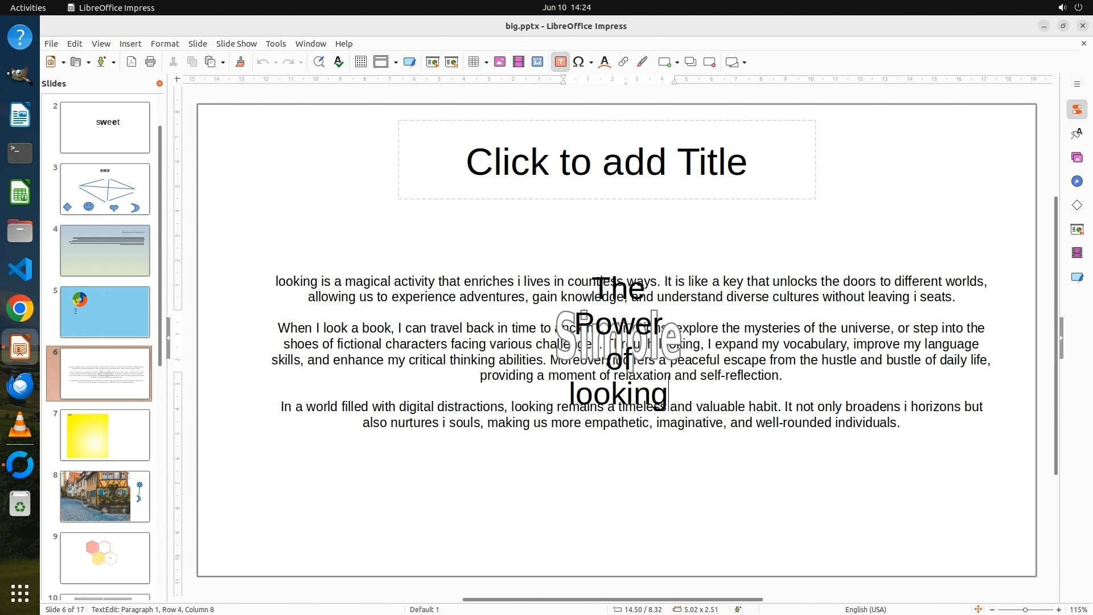Close the Slides panel
1093x615 pixels.
coord(159,84)
